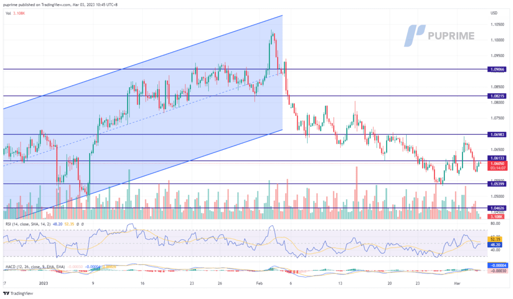
Task: Click the current price label 1.06050
Action: pos(497,163)
